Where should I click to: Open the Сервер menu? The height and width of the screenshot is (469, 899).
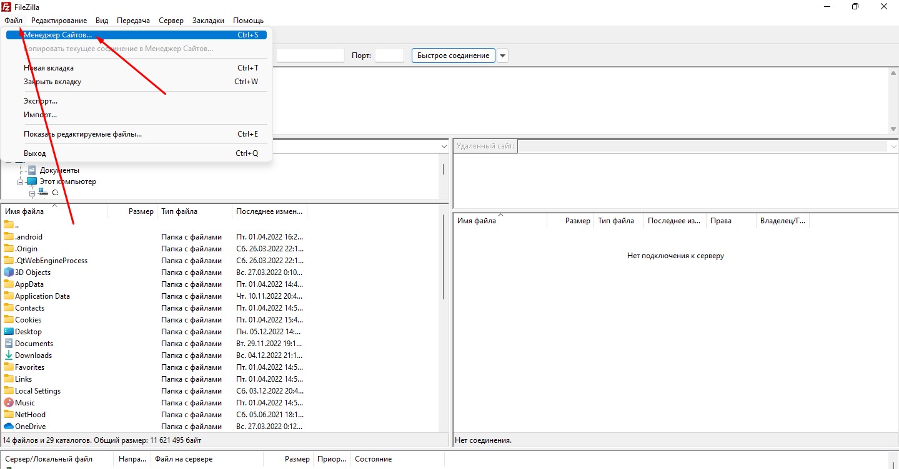click(171, 21)
